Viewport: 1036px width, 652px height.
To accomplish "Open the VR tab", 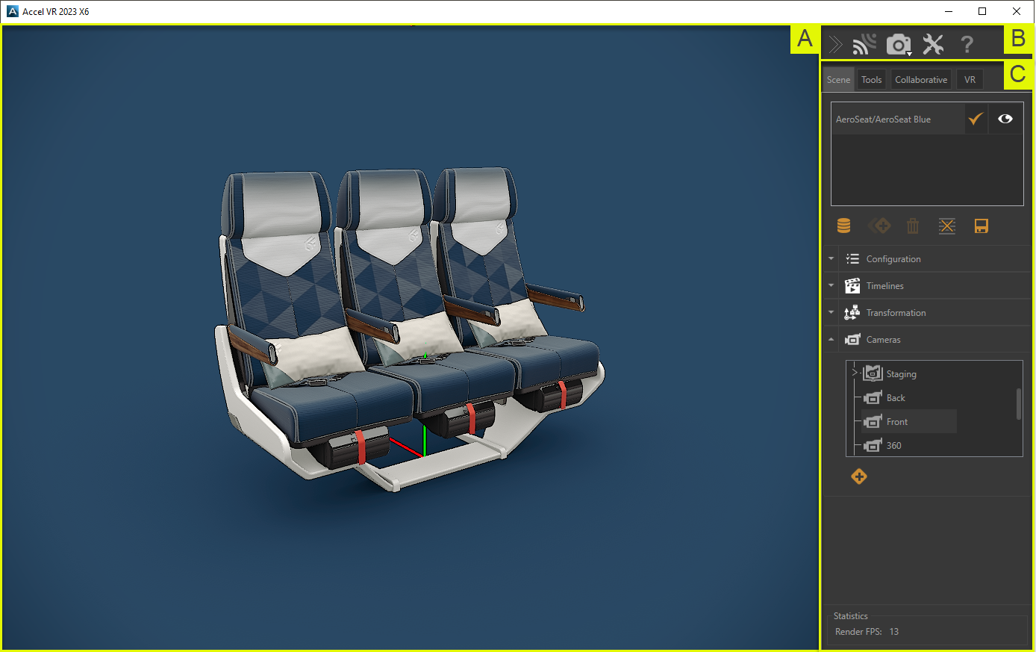I will (970, 80).
